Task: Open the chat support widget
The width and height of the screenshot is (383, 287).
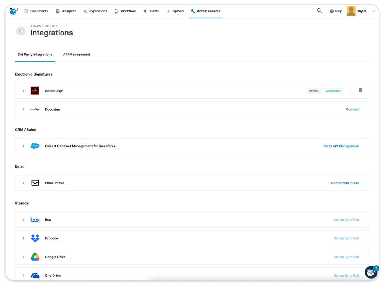Action: click(x=371, y=272)
